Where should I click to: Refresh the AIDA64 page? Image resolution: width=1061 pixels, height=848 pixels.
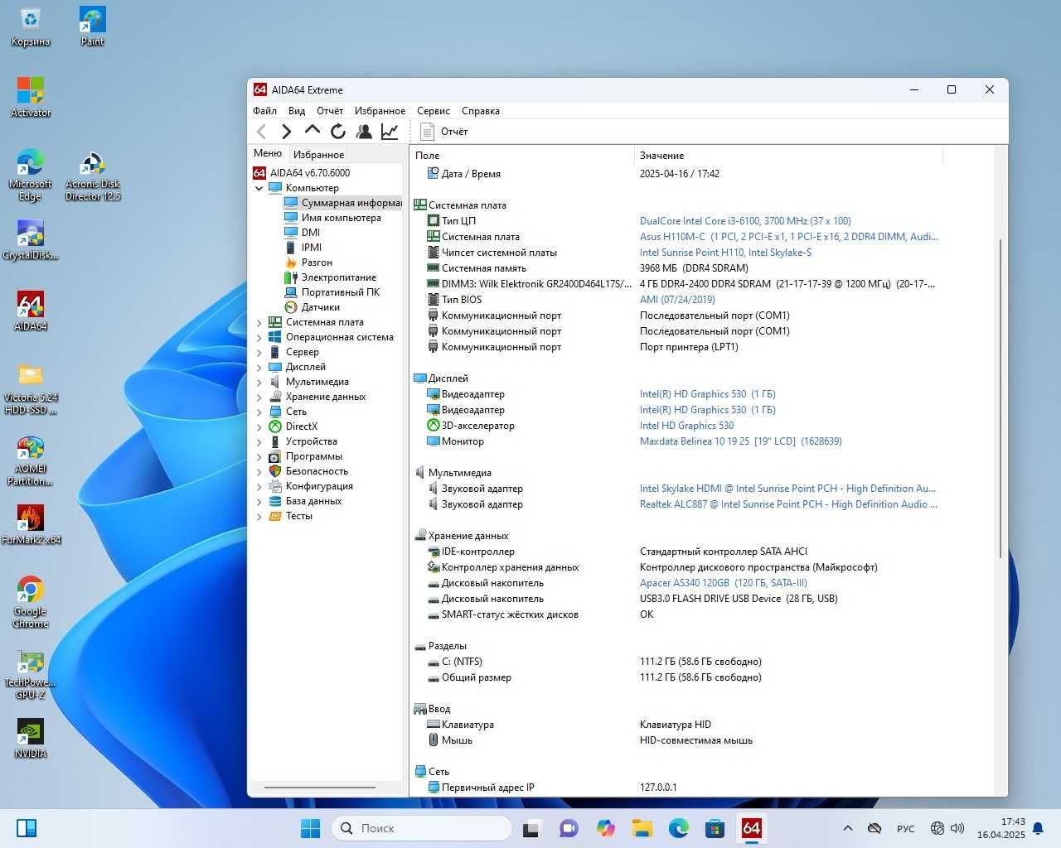tap(338, 131)
